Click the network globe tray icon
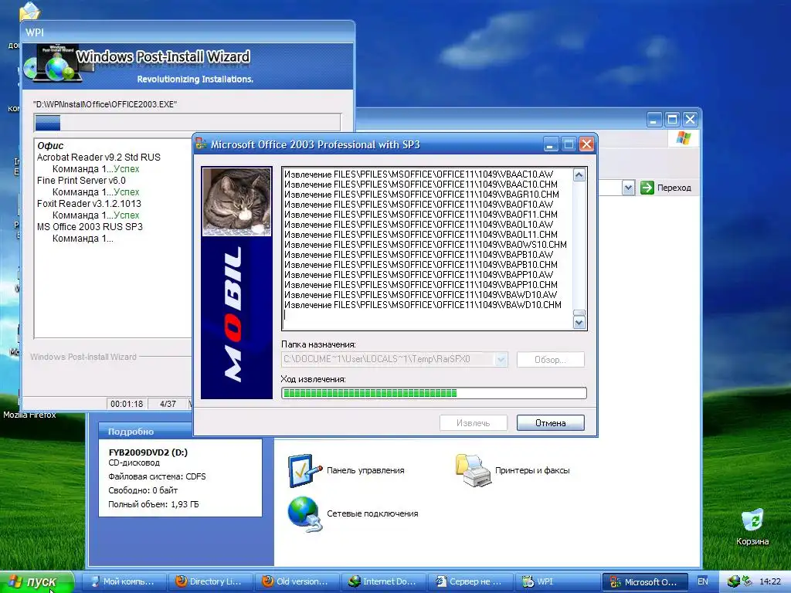This screenshot has height=593, width=791. tap(734, 581)
